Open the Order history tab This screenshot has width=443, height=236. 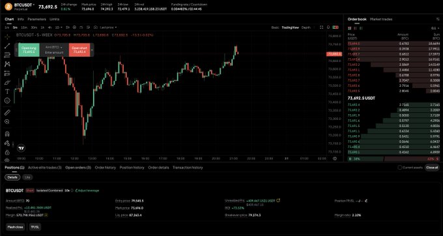tap(106, 168)
